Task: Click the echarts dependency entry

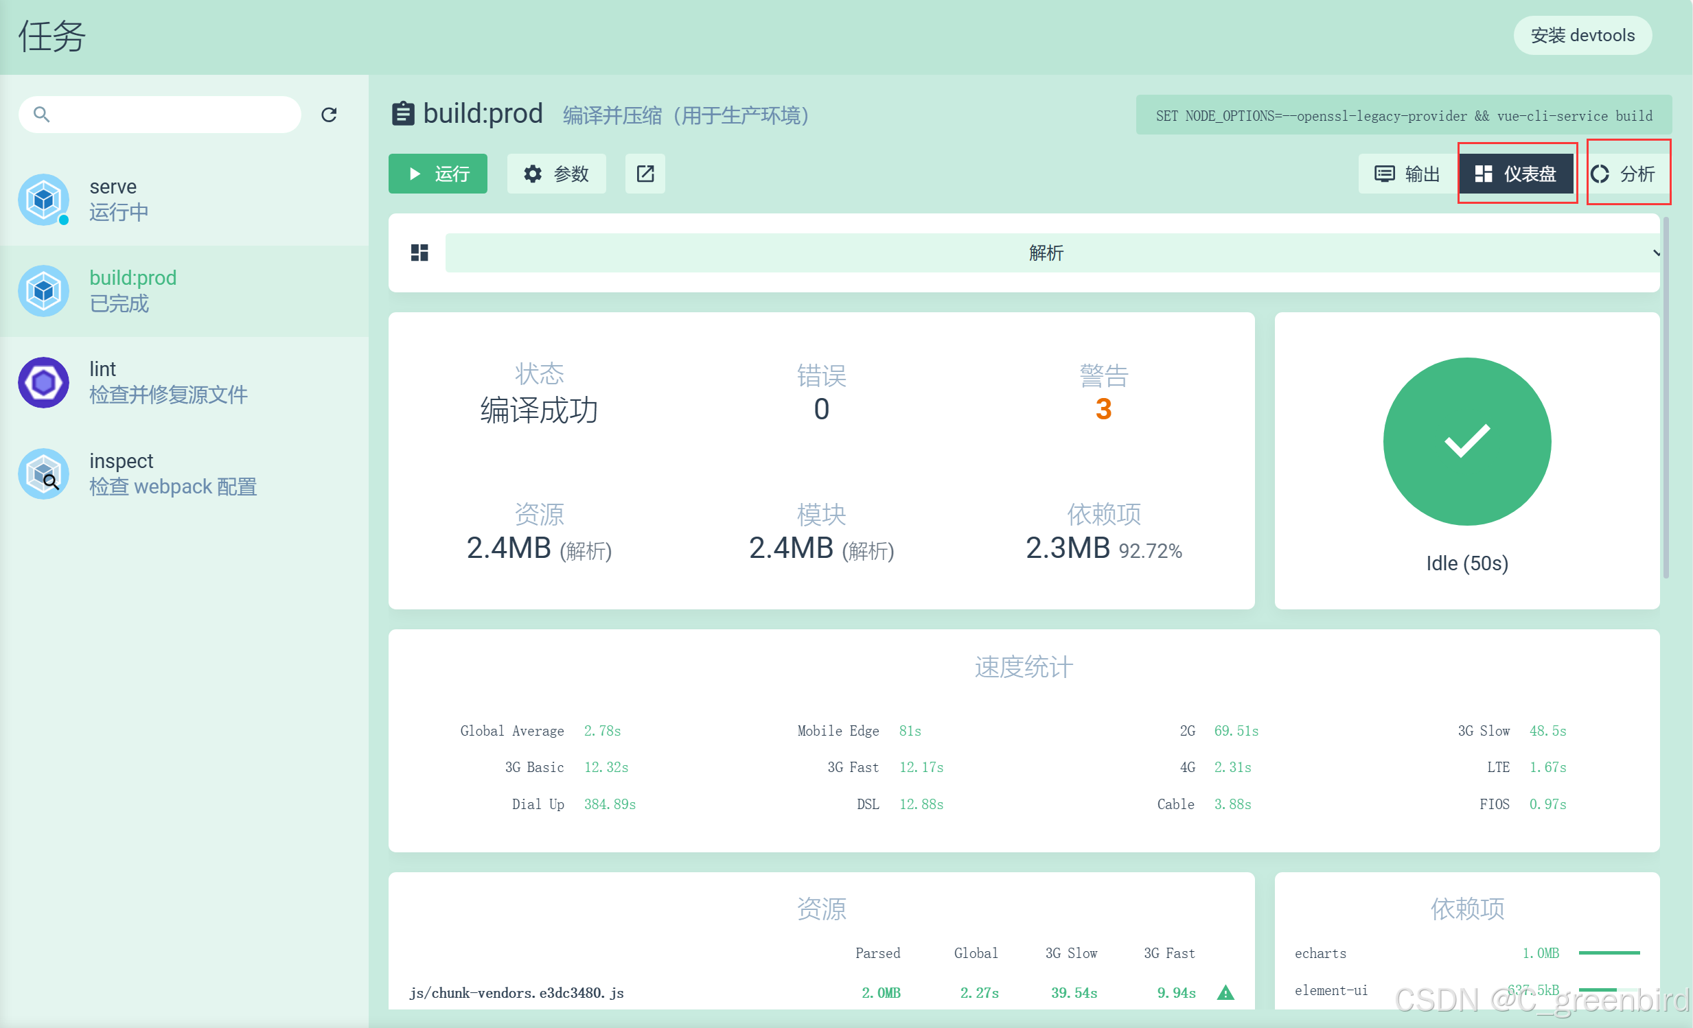Action: (x=1320, y=953)
